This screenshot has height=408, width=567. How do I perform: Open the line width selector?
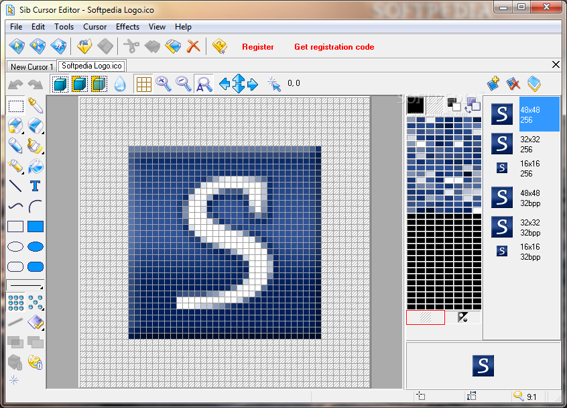coord(25,285)
